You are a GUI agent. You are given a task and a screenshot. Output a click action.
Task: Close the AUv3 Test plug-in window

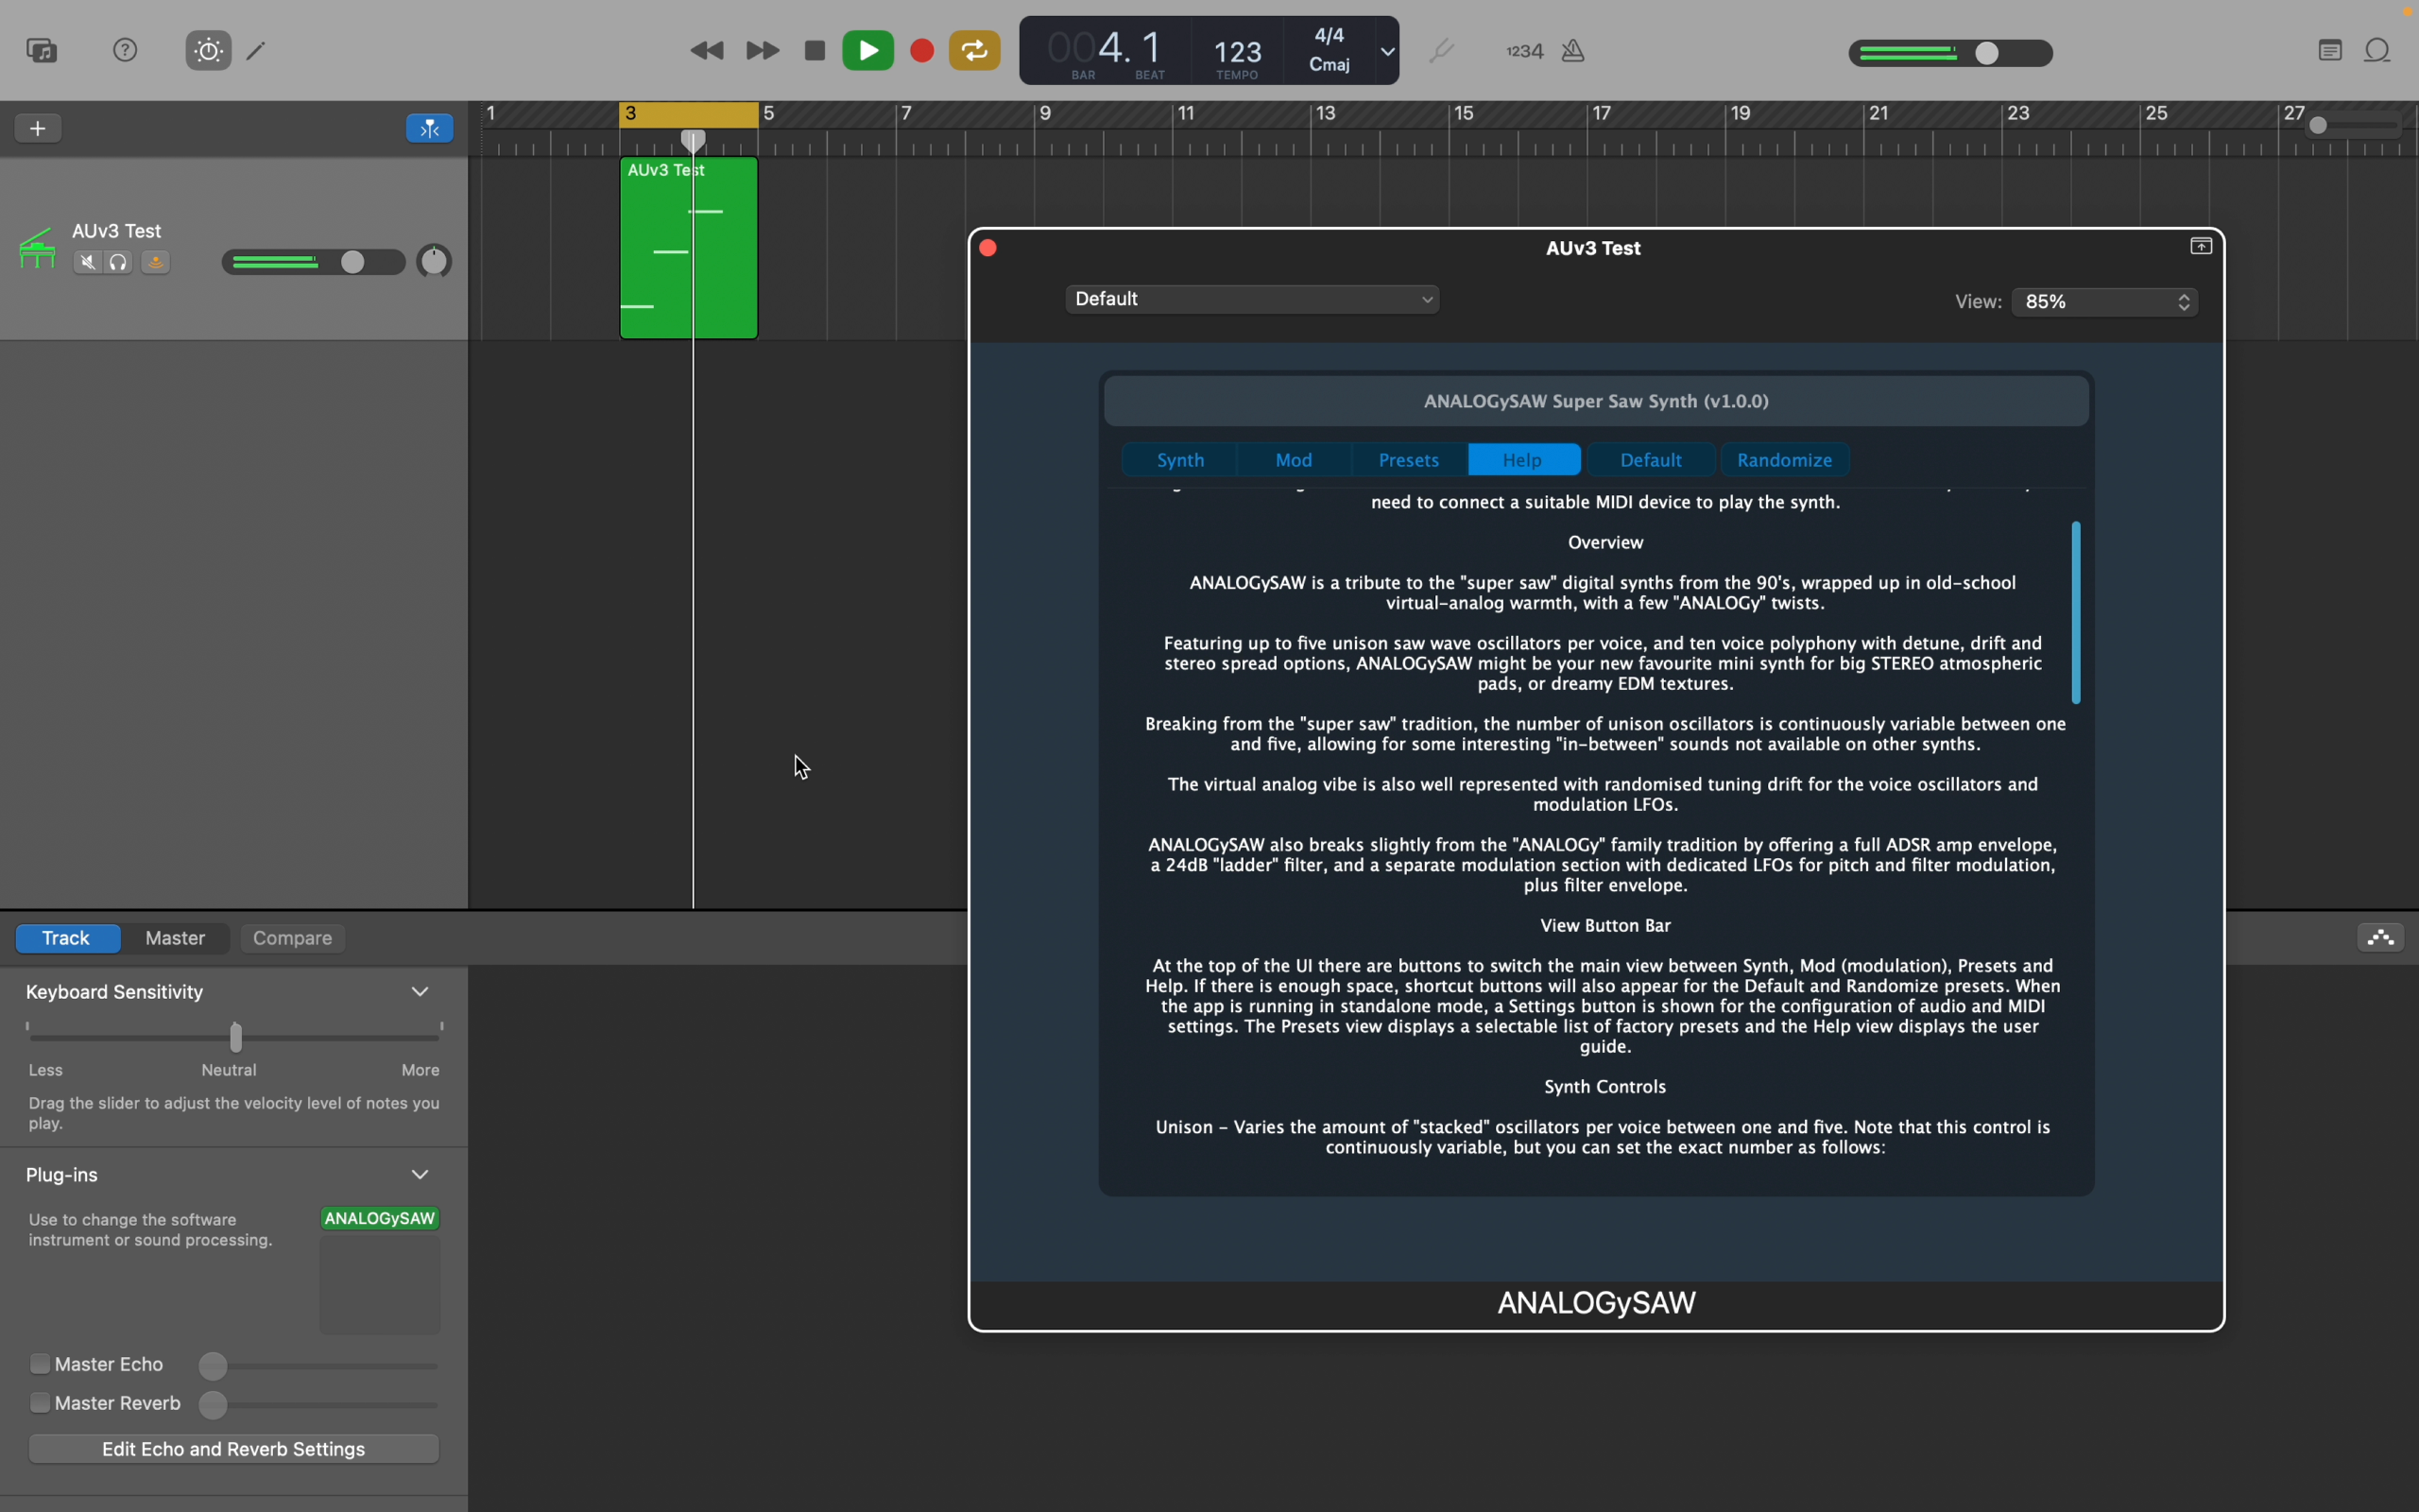pyautogui.click(x=987, y=248)
